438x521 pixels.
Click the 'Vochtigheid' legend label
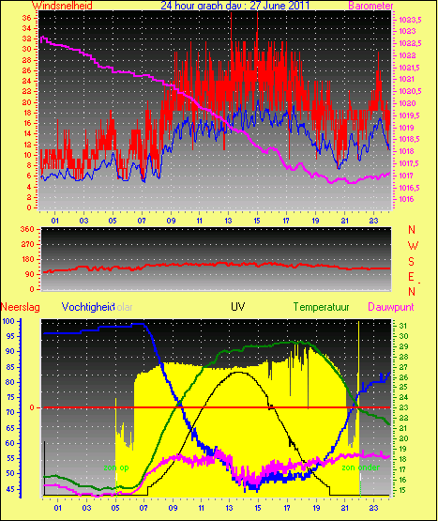(88, 307)
